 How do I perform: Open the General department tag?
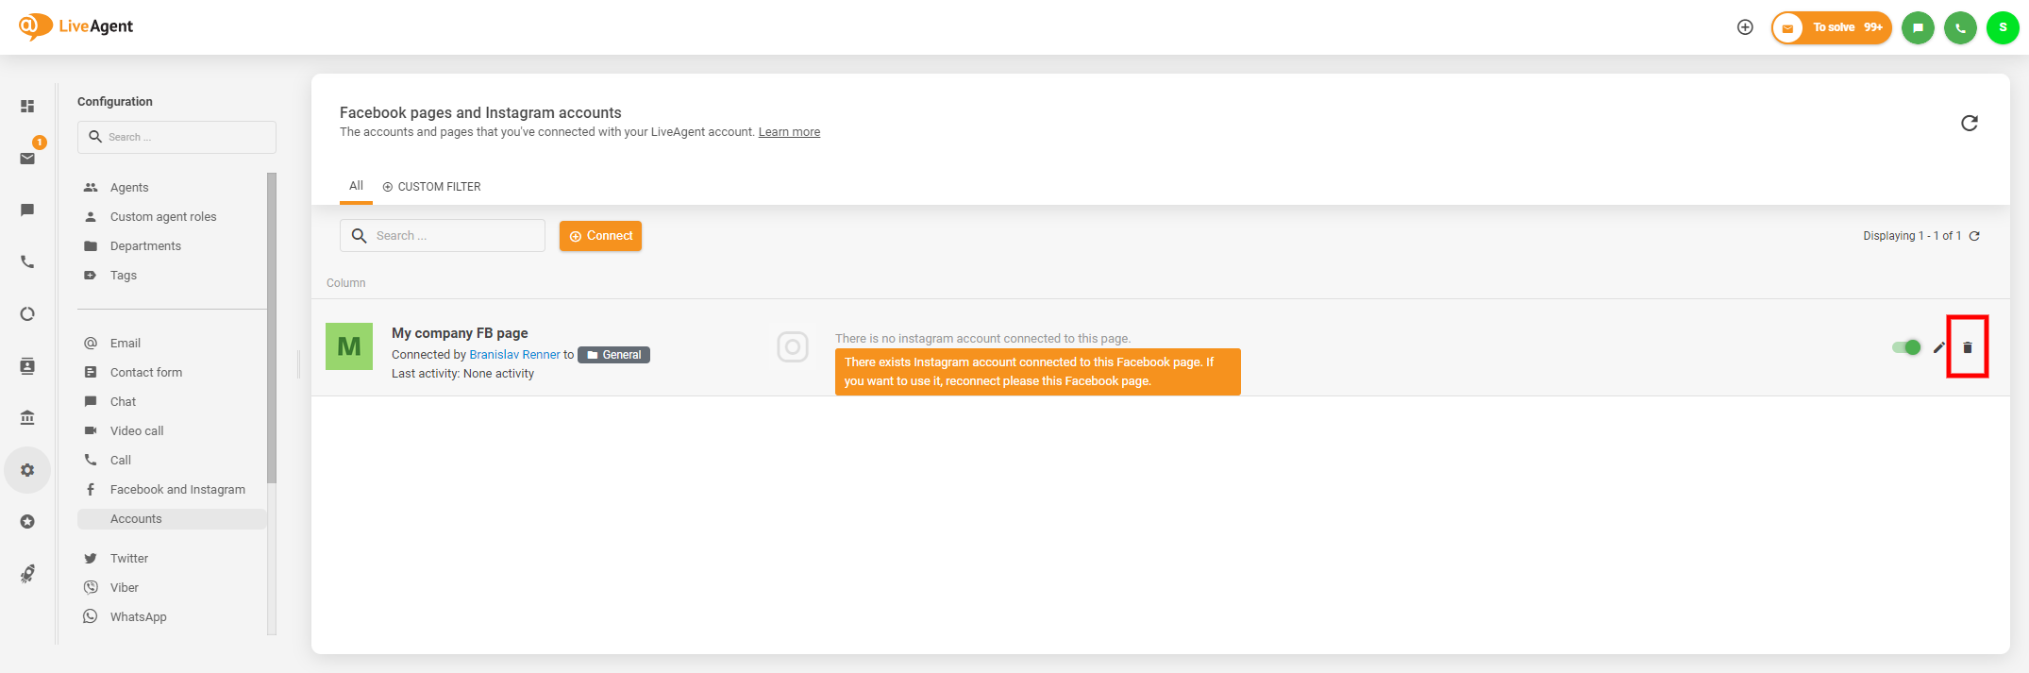point(613,355)
